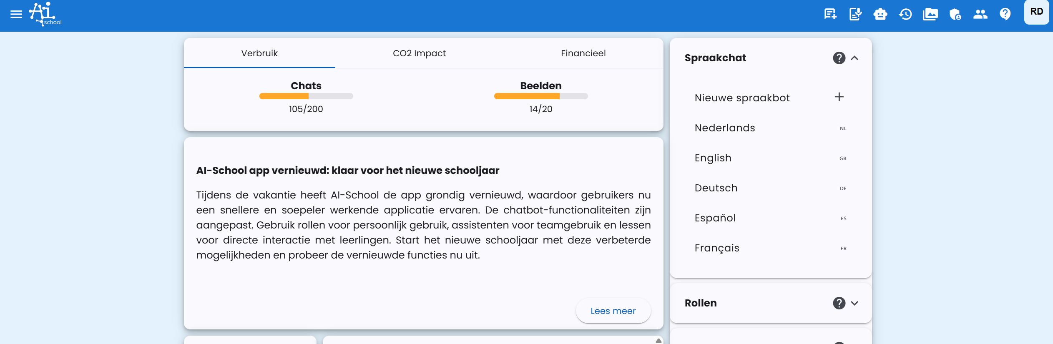Open the Rollen help tooltip

pos(838,303)
